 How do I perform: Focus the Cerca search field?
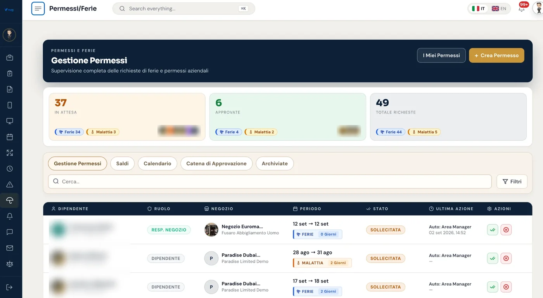pos(270,181)
